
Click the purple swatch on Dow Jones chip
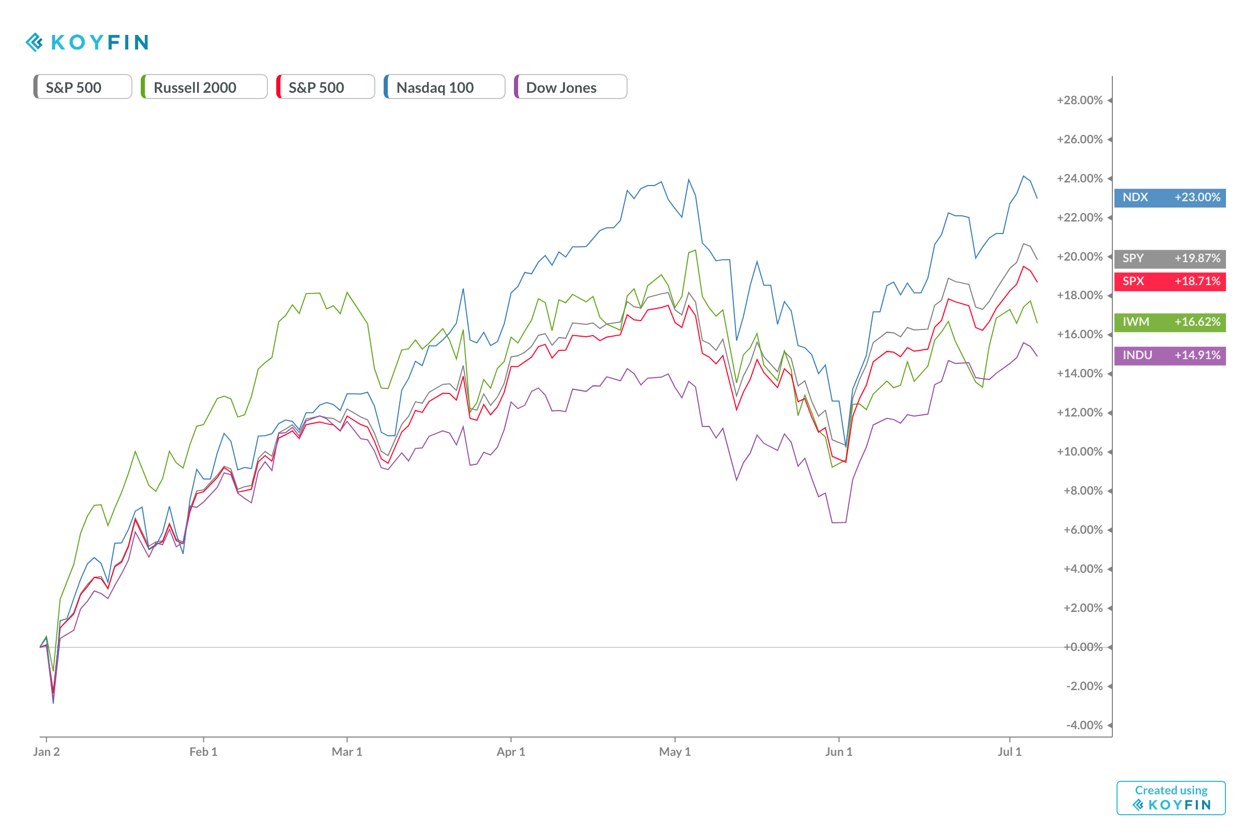[517, 87]
